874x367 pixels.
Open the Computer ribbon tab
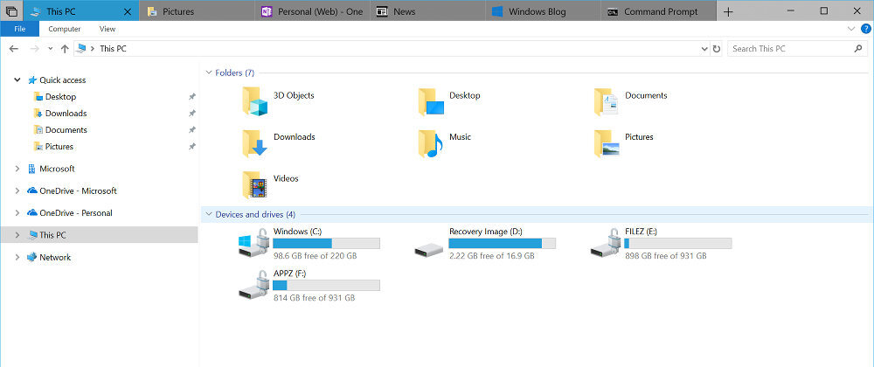(x=65, y=29)
